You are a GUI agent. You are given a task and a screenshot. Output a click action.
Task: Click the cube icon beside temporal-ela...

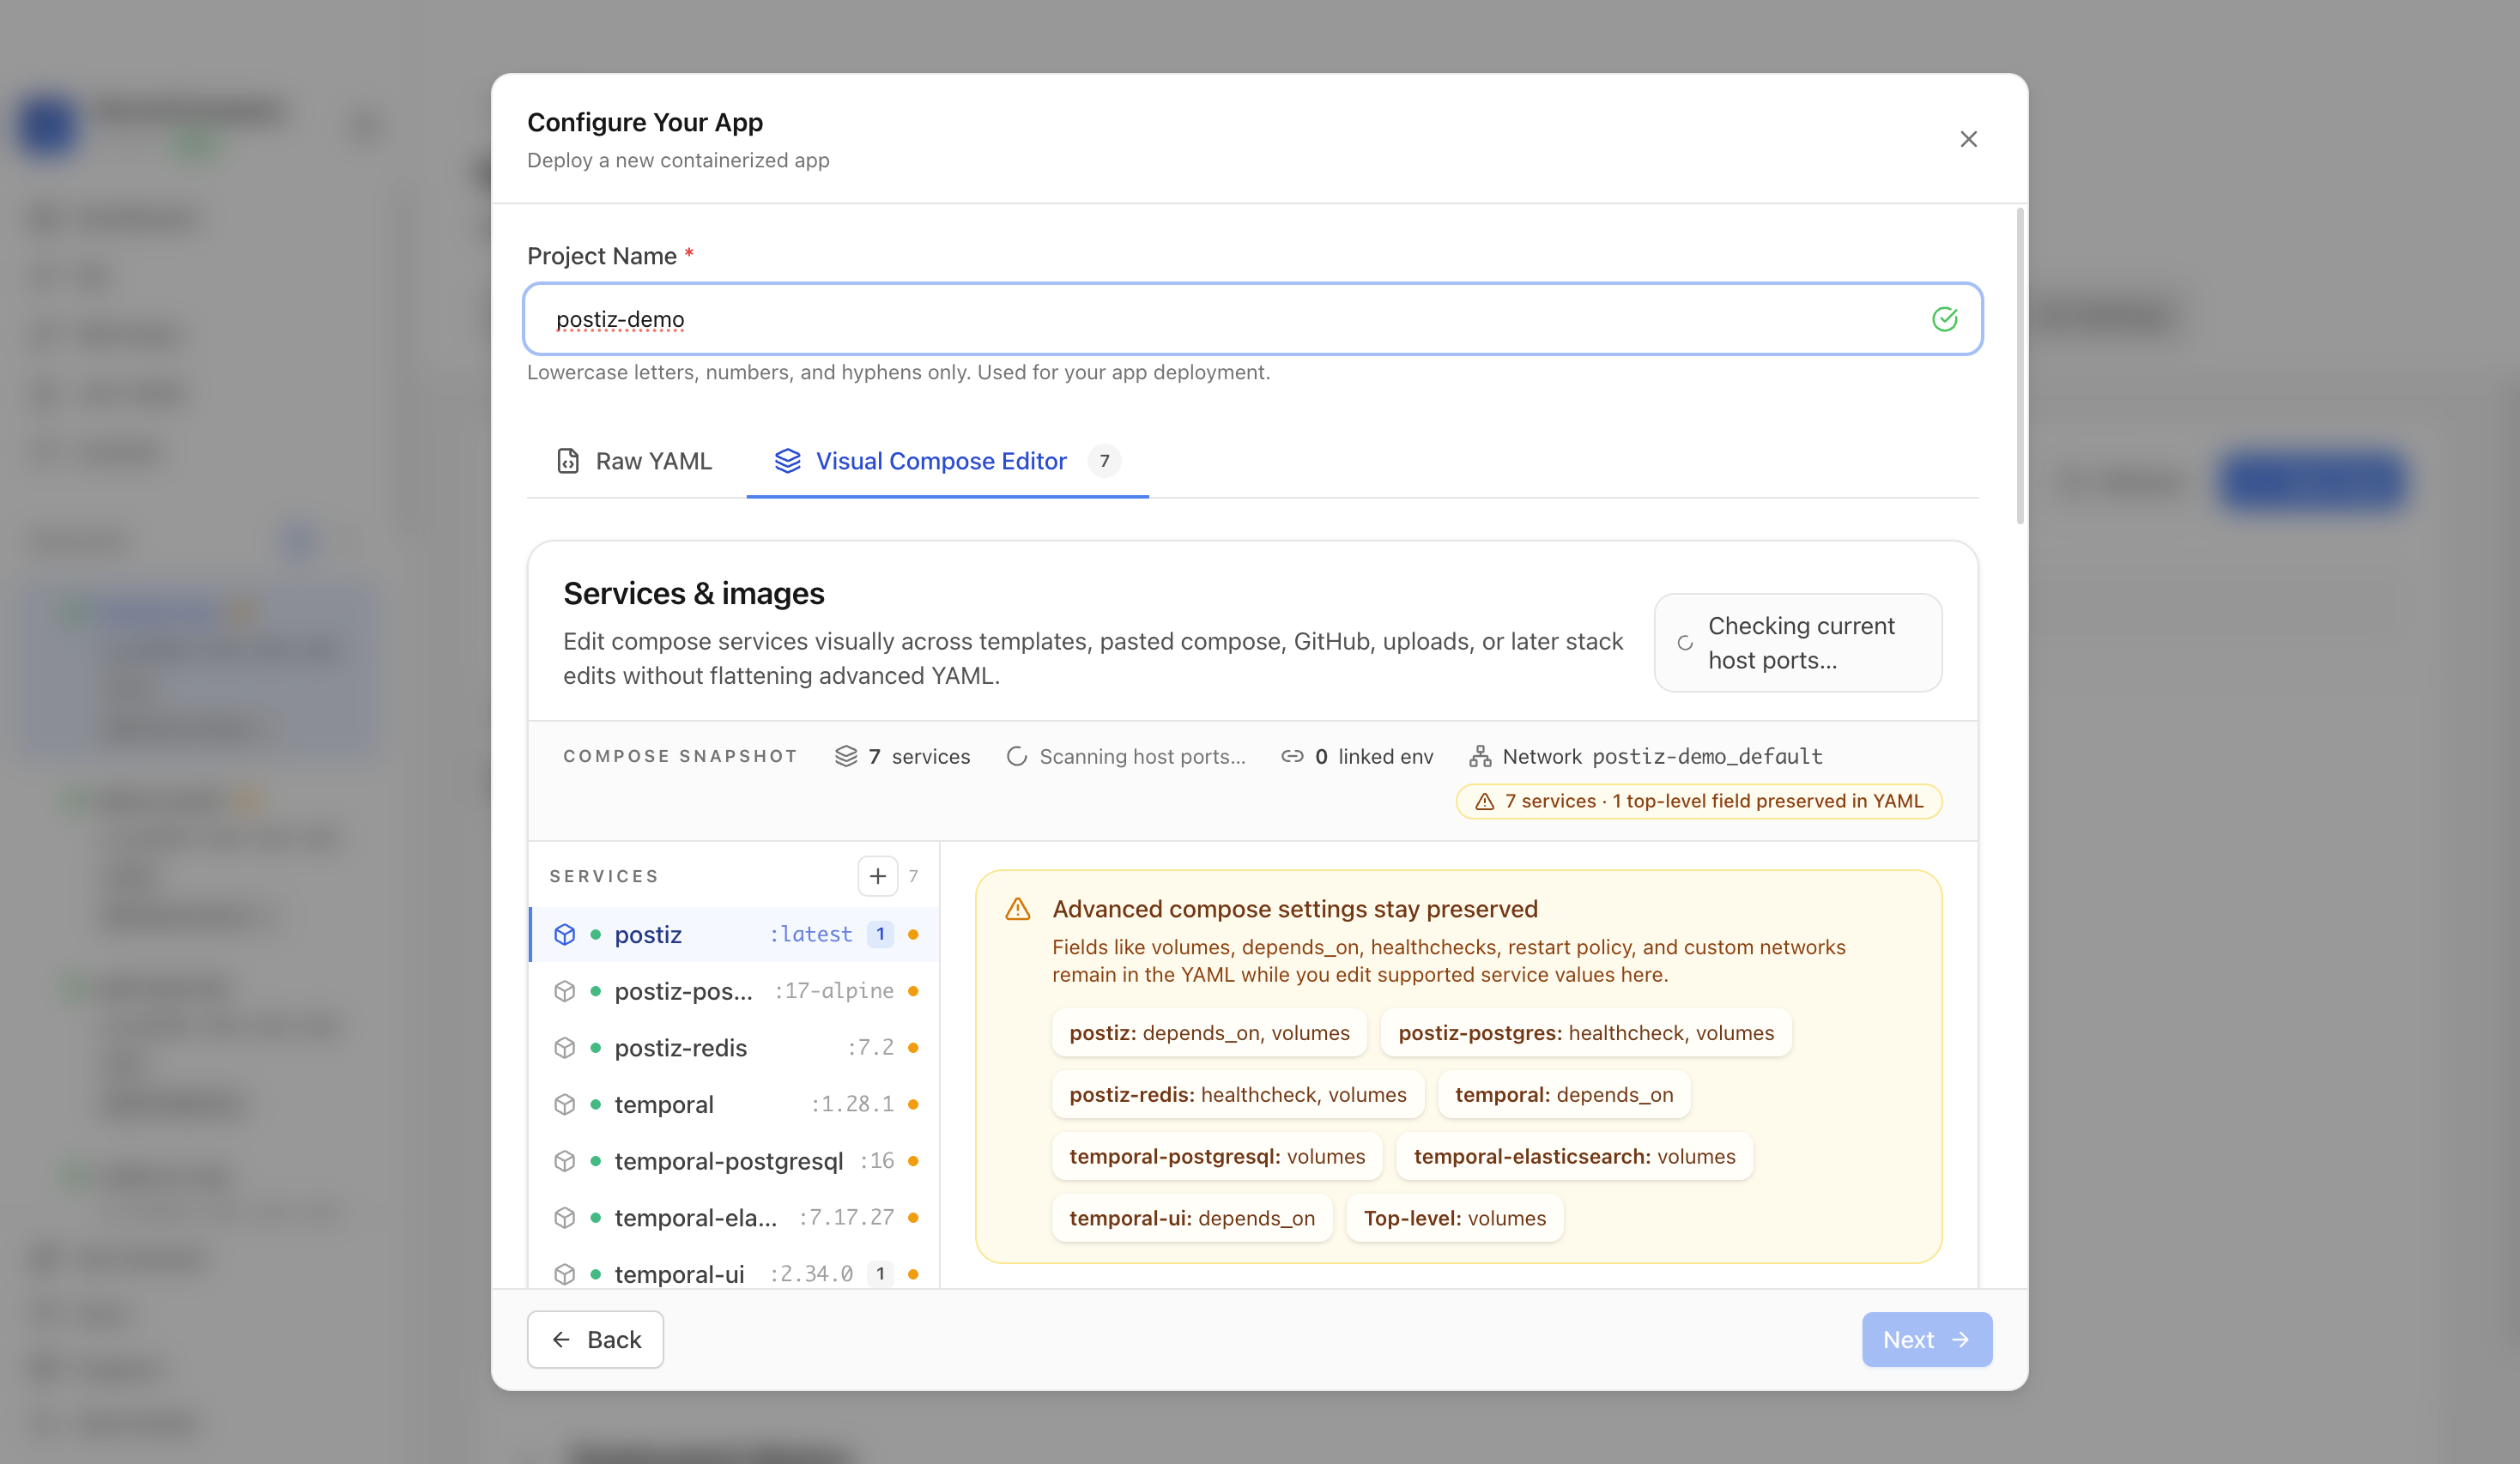pos(565,1217)
